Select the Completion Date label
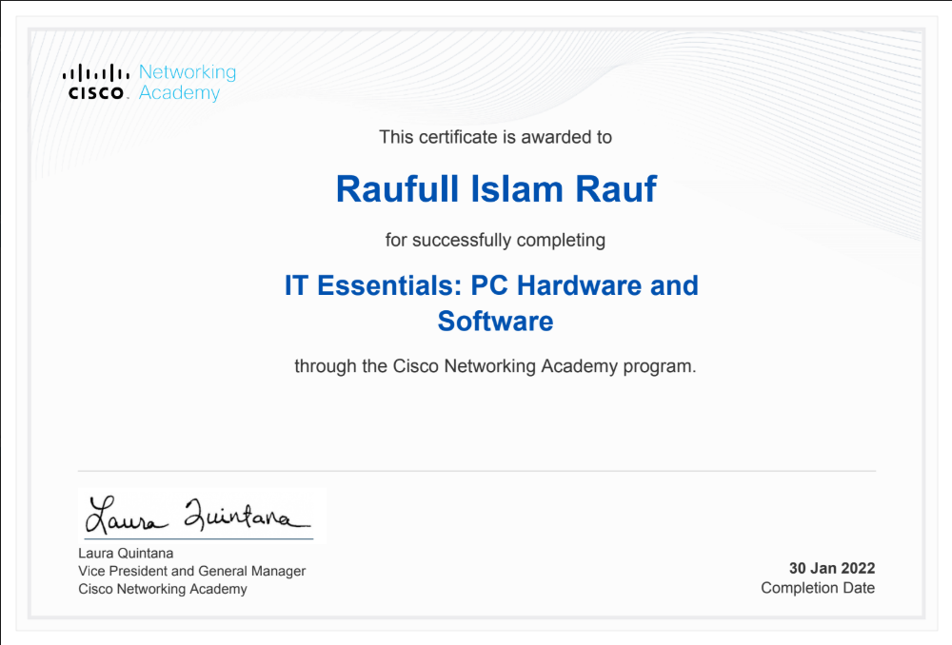 (817, 588)
